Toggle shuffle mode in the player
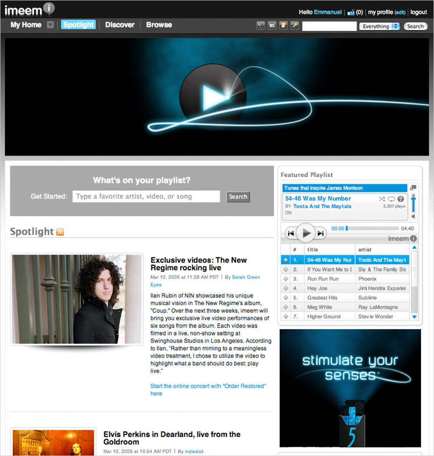 click(381, 199)
